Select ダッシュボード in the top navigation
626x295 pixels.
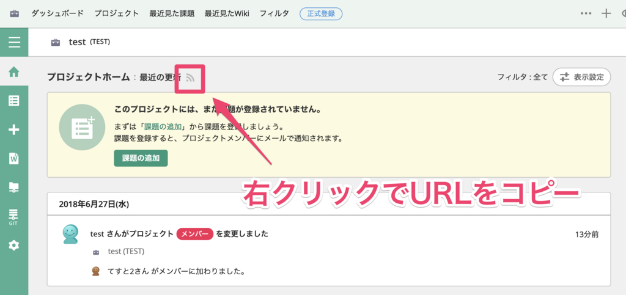[x=58, y=13]
